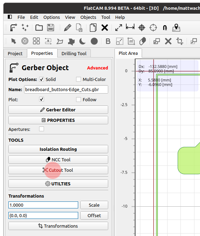Click the New Gerber object icon
The image size is (200, 236).
coord(14,28)
